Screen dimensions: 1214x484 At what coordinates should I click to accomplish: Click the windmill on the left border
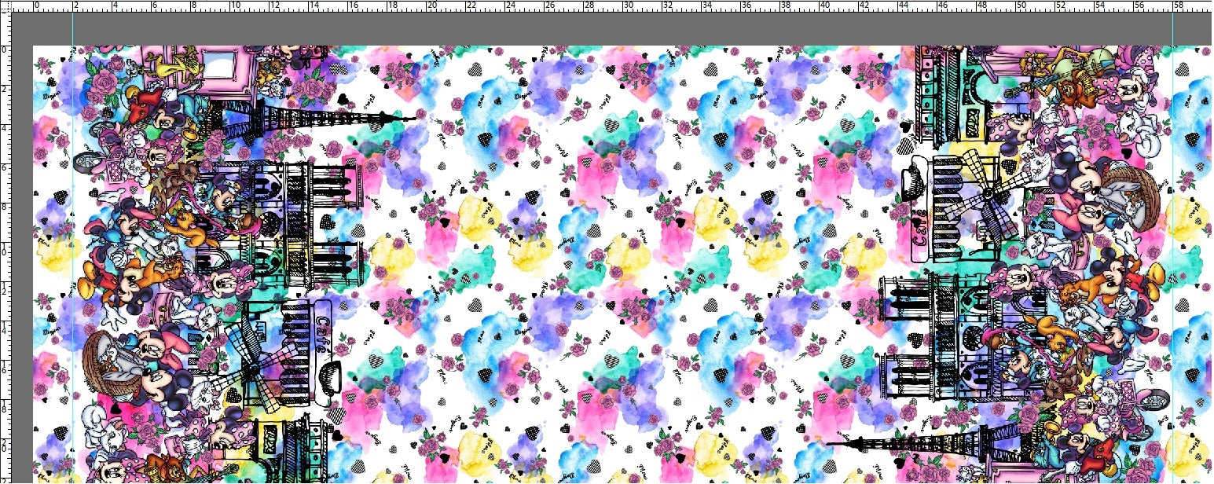pos(259,373)
